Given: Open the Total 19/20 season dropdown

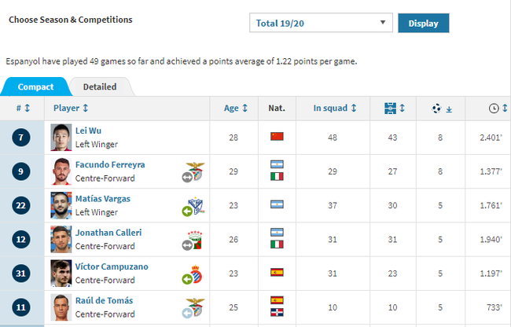Looking at the screenshot, I should pos(321,23).
